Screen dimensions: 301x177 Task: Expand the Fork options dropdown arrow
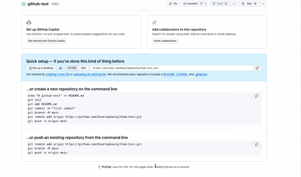(234, 4)
